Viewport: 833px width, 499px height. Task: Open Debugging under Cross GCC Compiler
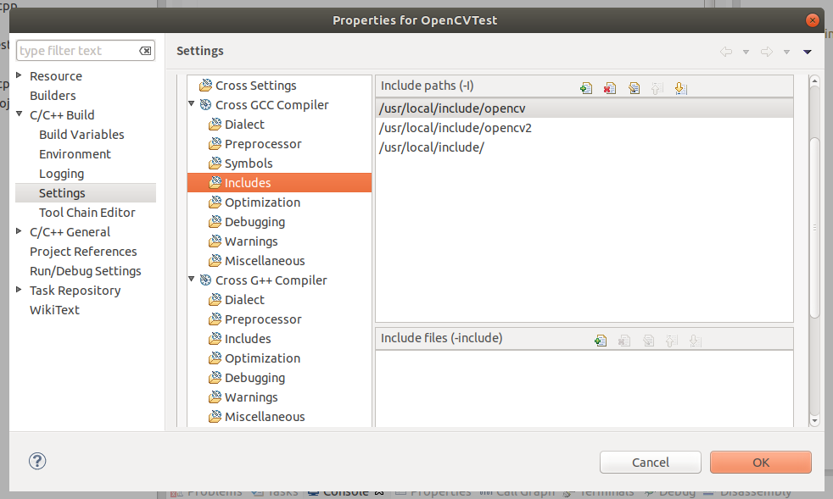click(x=255, y=222)
